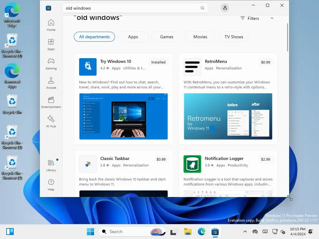This screenshot has width=319, height=239.
Task: Open the Gaming section
Action: (51, 64)
